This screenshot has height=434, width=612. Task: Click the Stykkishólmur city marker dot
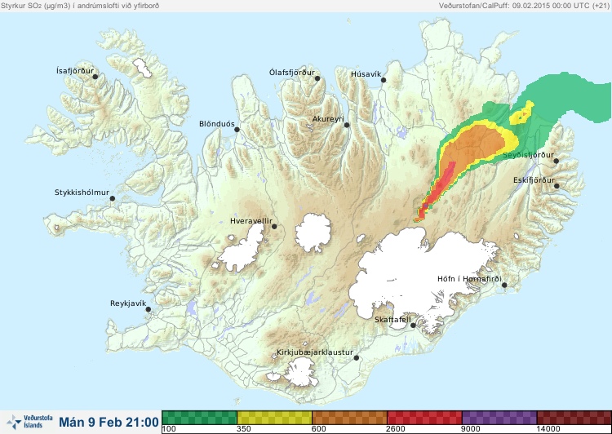point(113,198)
